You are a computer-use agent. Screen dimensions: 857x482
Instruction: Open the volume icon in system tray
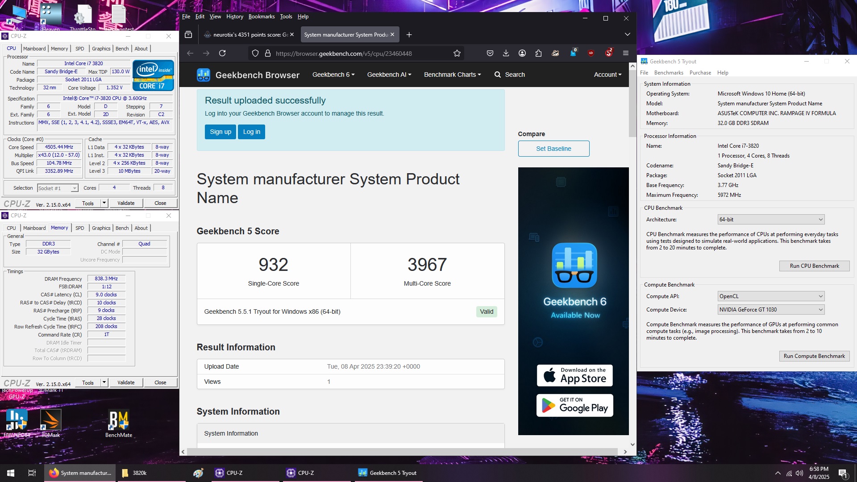[x=799, y=473]
